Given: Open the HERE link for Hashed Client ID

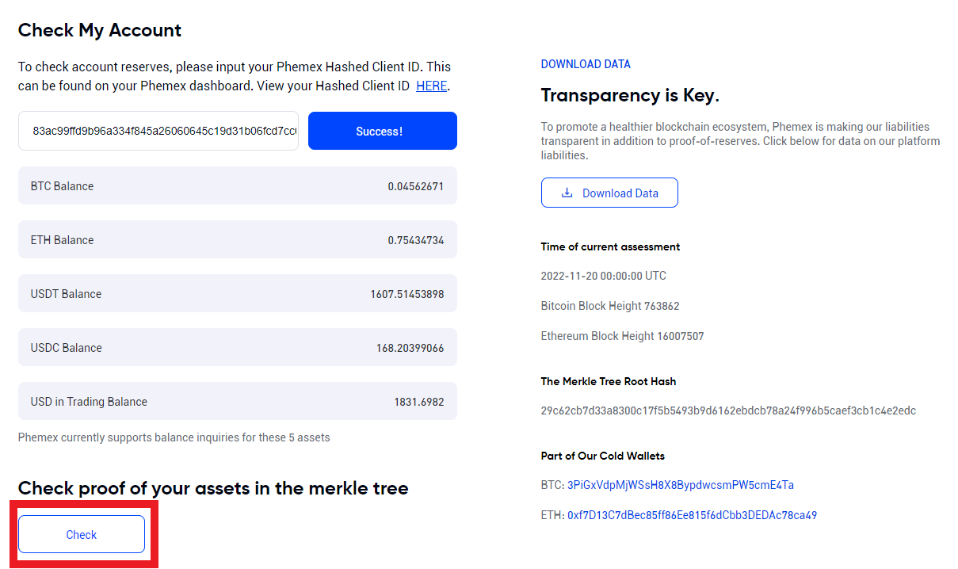Looking at the screenshot, I should click(x=432, y=86).
